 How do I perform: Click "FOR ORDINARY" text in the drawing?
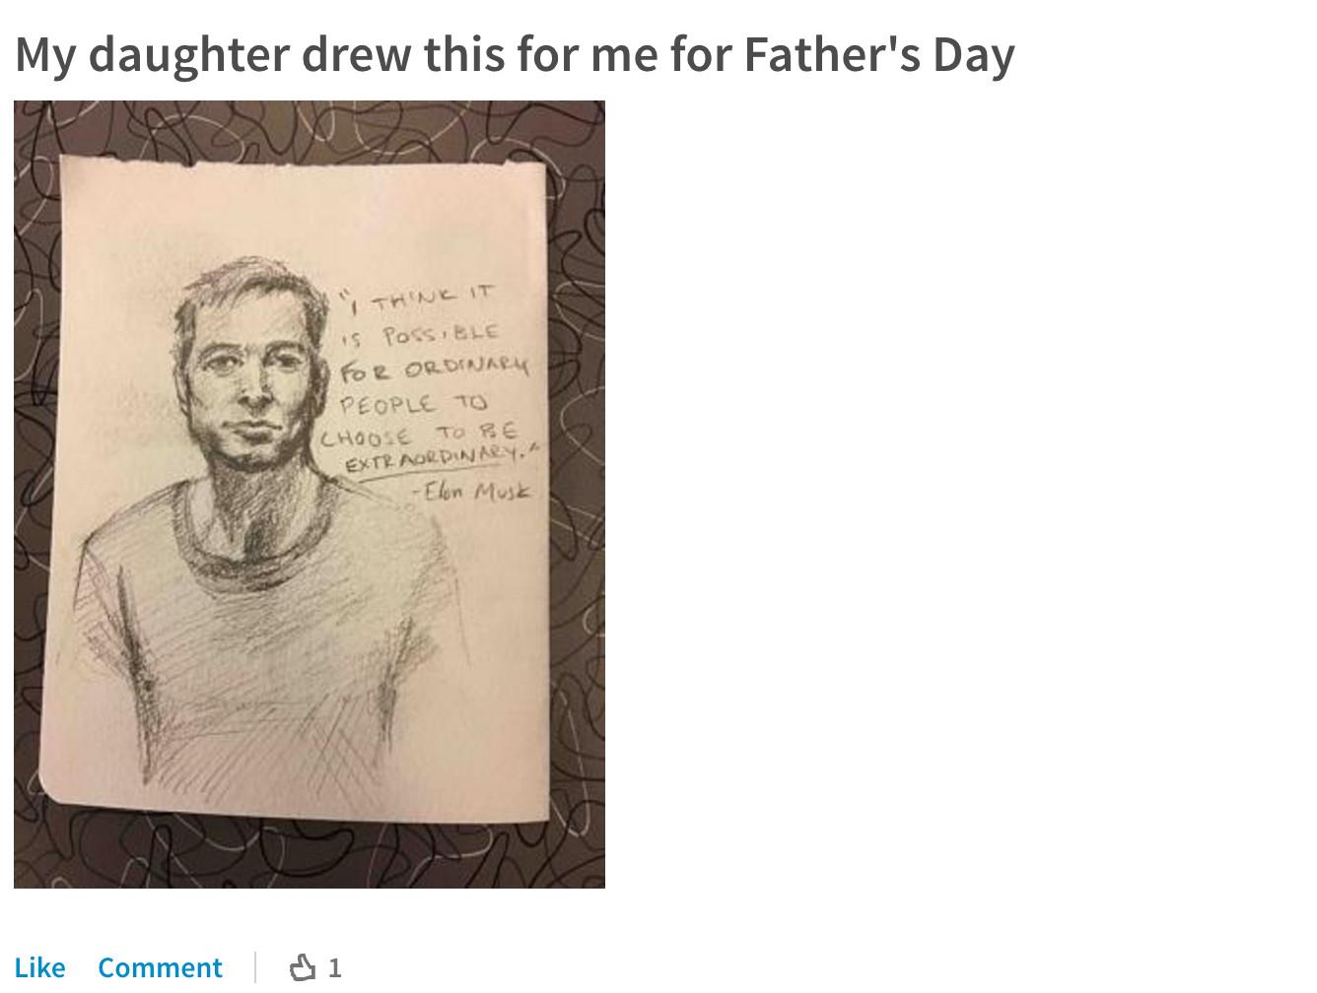tap(434, 369)
